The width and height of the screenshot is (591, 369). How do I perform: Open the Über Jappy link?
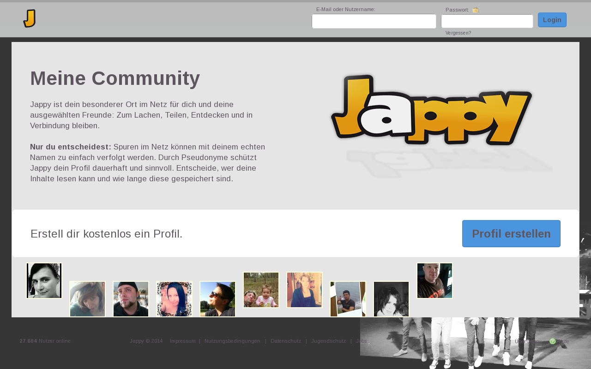pos(528,341)
